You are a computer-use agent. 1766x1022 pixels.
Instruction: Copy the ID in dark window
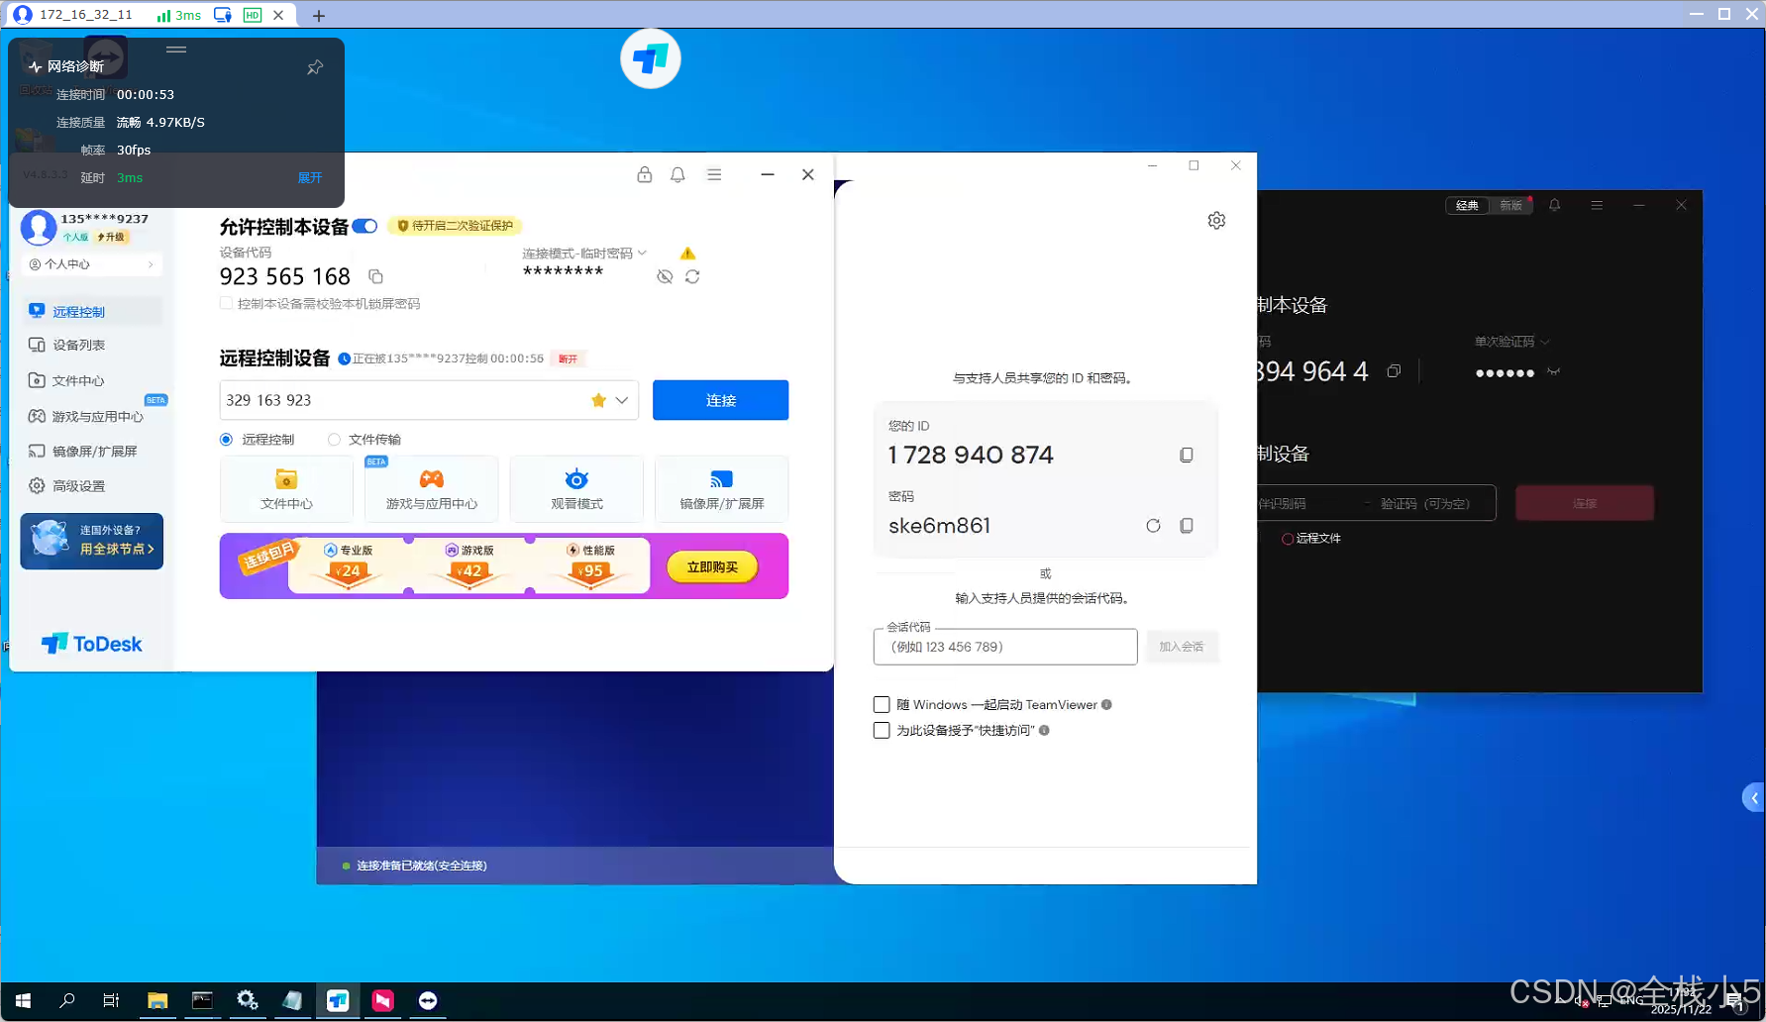click(x=1394, y=371)
